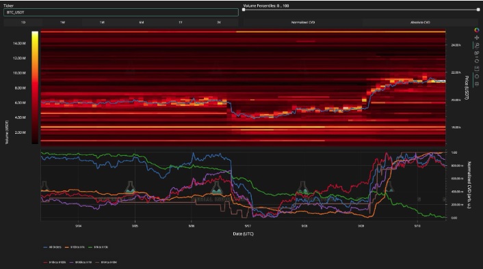Select the 3Y time range tab
Image resolution: width=483 pixels, height=269 pixels.
coord(219,23)
